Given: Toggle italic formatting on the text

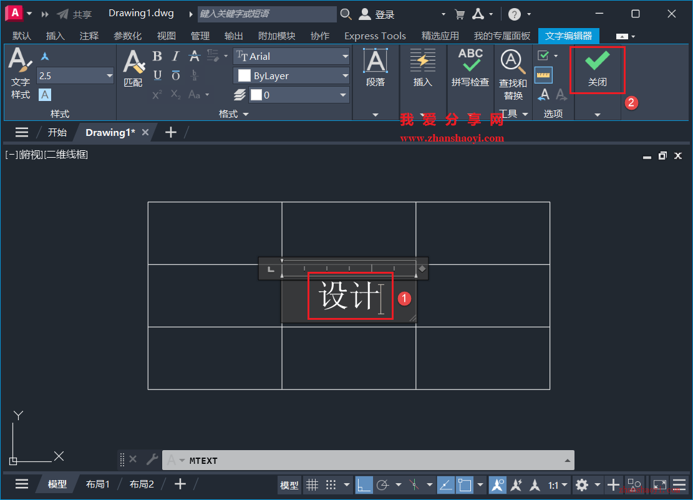Looking at the screenshot, I should click(x=175, y=56).
